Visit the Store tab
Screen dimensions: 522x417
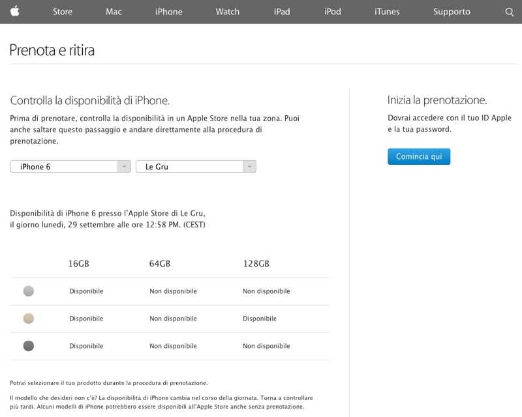[62, 11]
